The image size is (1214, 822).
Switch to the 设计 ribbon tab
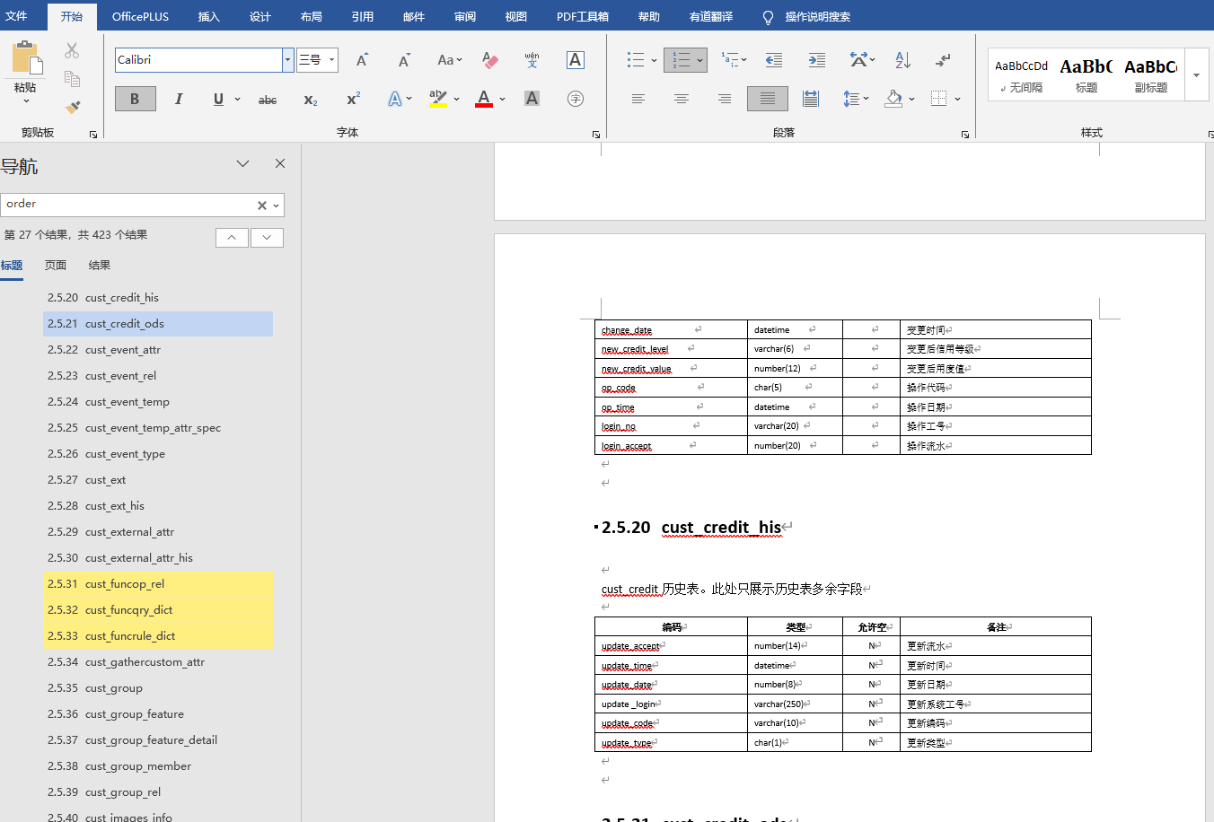(260, 16)
